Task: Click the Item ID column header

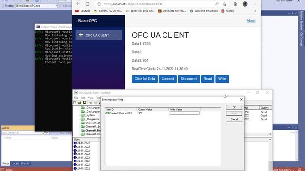Action: coord(121,110)
